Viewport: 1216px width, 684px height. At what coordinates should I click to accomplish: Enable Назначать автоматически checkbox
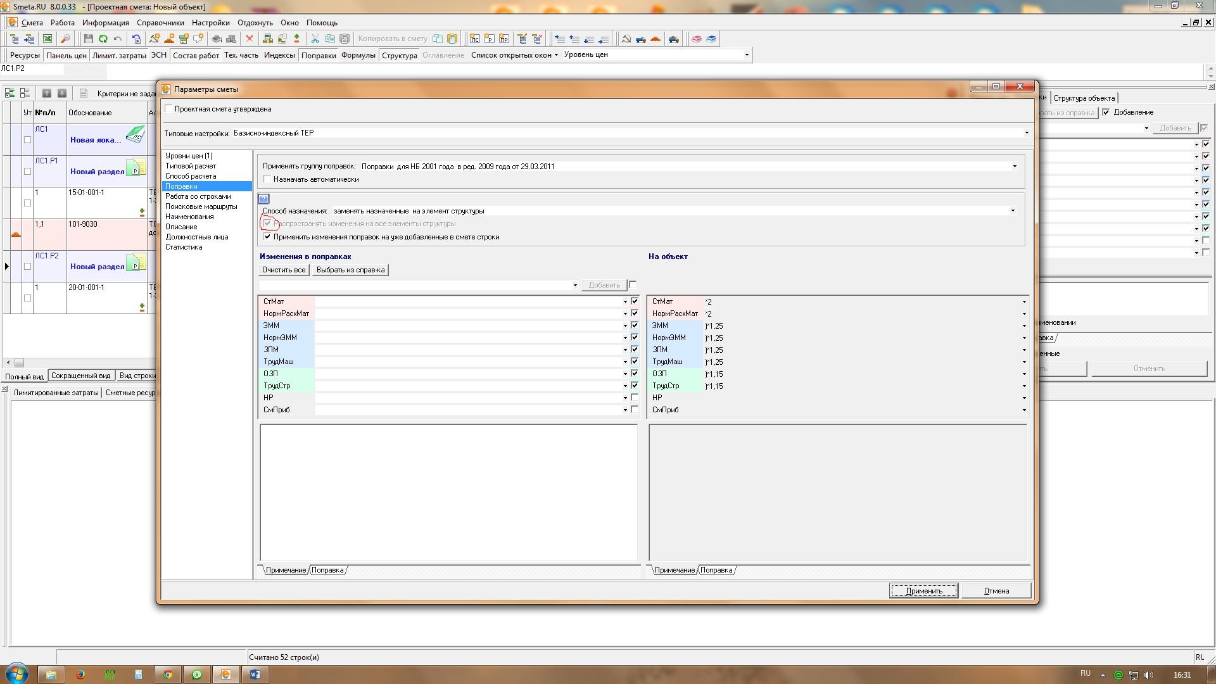(x=267, y=179)
